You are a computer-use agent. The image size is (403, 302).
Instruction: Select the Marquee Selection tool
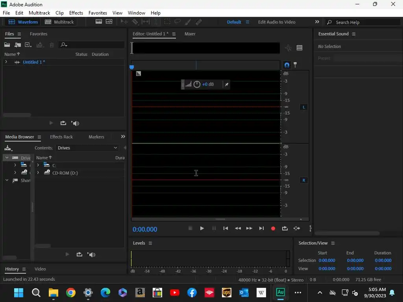coord(167,22)
